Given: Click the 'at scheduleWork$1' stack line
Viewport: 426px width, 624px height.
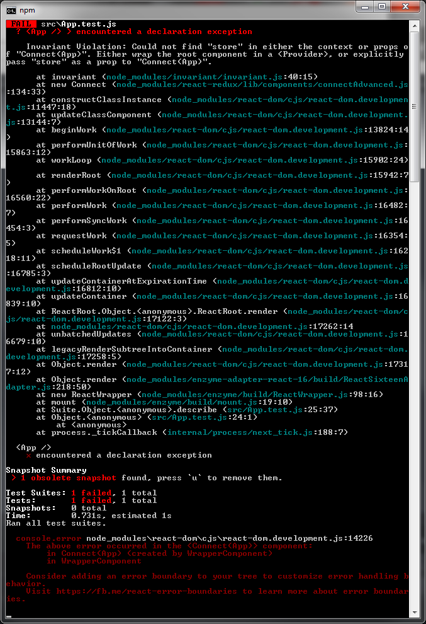Looking at the screenshot, I should pos(207,254).
